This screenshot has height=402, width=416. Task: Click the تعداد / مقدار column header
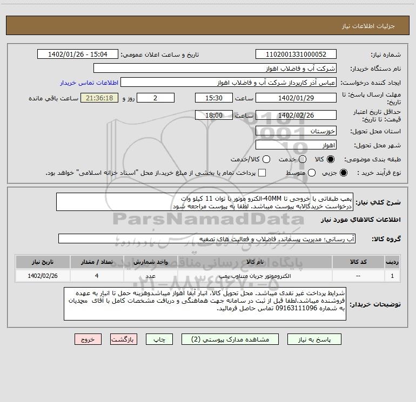click(x=97, y=262)
